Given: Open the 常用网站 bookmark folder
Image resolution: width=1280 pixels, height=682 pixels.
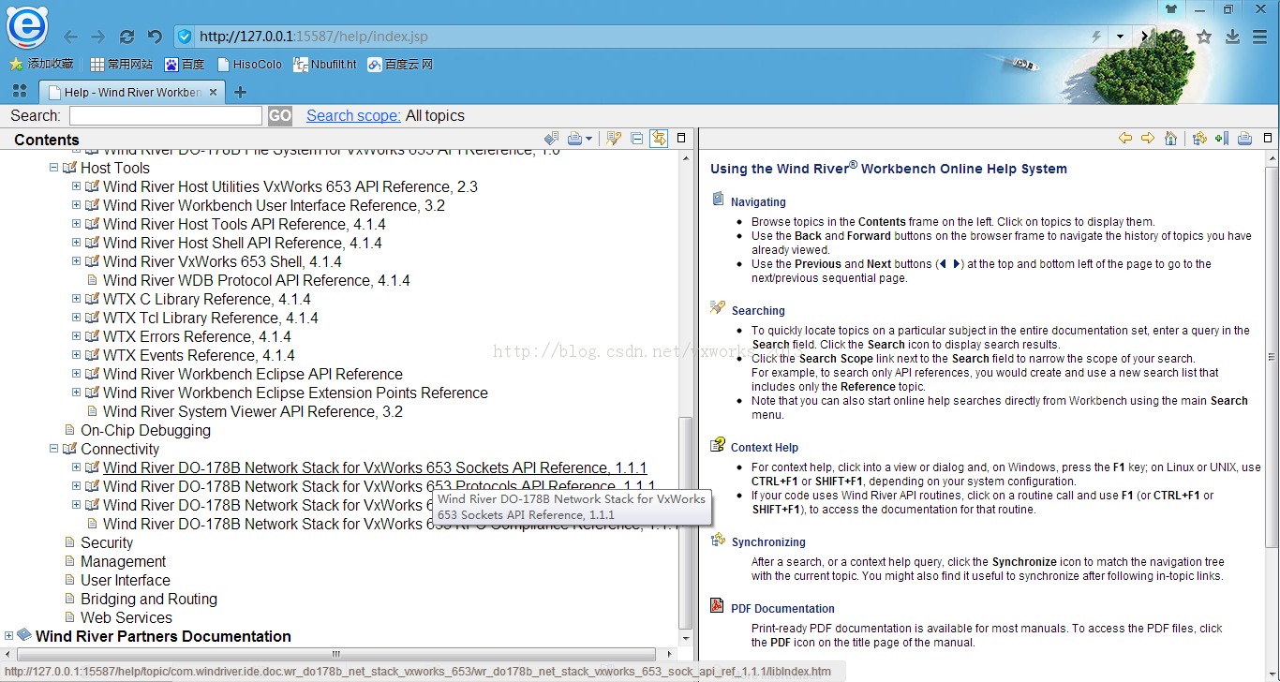Looking at the screenshot, I should click(x=122, y=65).
